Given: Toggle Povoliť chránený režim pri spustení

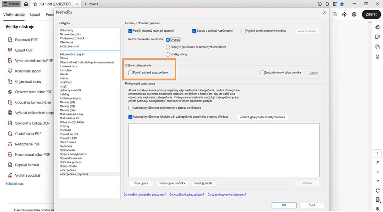Looking at the screenshot, I should point(130,31).
